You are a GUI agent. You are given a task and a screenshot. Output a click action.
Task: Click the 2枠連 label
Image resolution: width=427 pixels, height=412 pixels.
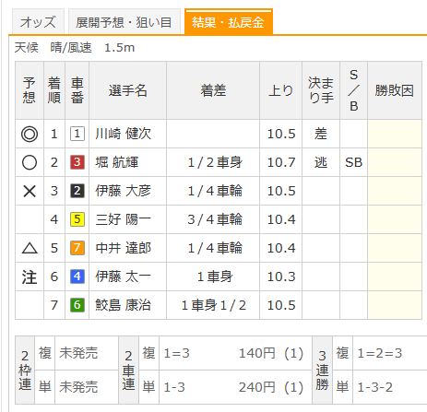25,371
